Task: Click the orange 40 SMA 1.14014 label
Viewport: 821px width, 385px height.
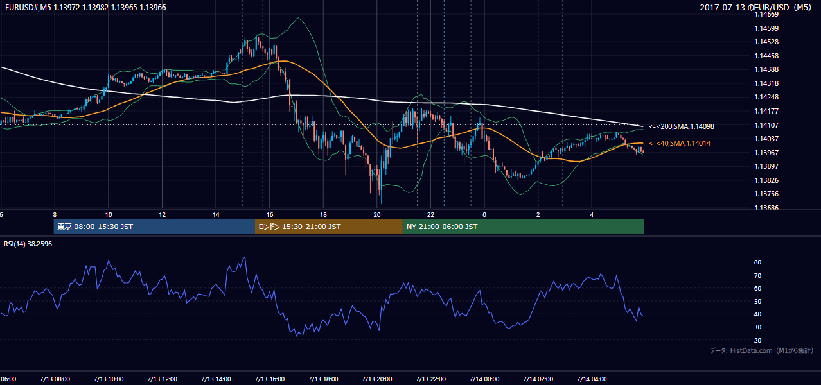Action: [x=680, y=143]
